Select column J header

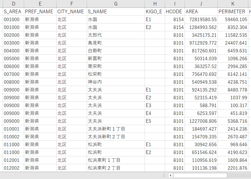201,4
